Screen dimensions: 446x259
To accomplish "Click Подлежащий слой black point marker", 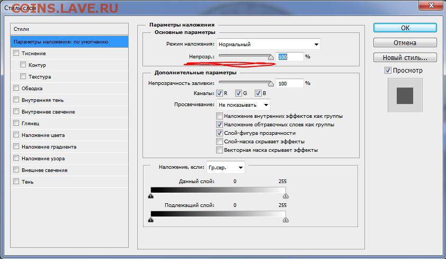I will coord(151,220).
